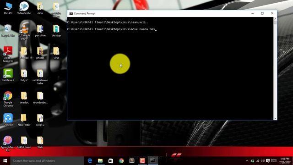293x165 pixels.
Task: Select the Web folder on desktop
Action: click(x=40, y=143)
